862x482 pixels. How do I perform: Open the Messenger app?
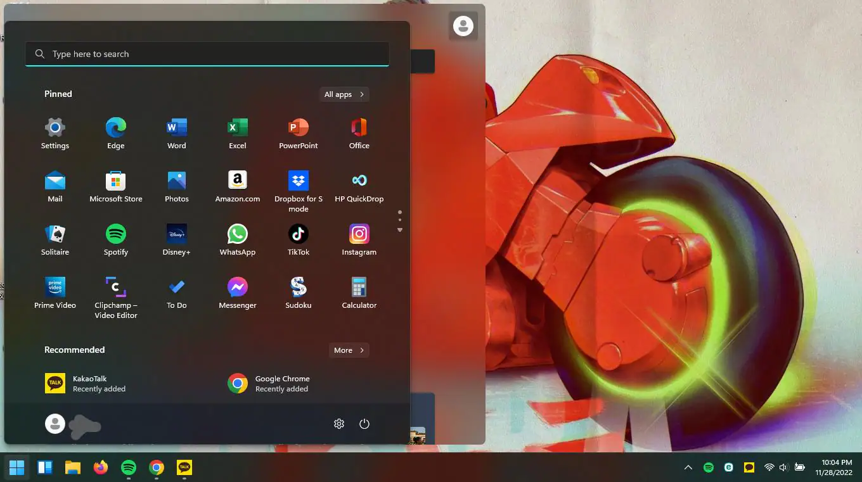tap(237, 293)
